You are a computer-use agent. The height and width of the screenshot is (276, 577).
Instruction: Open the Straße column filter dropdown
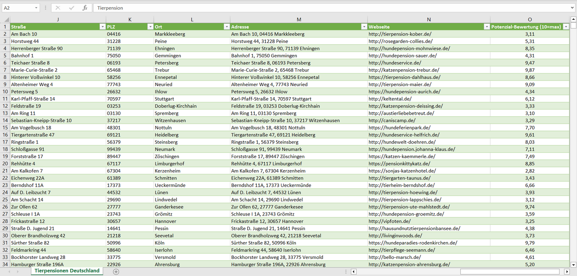(102, 27)
